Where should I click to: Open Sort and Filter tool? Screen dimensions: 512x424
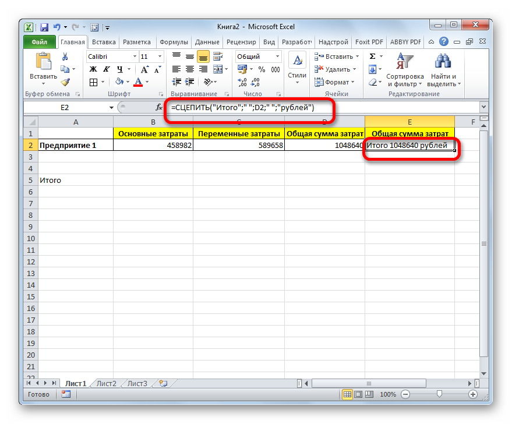point(404,69)
